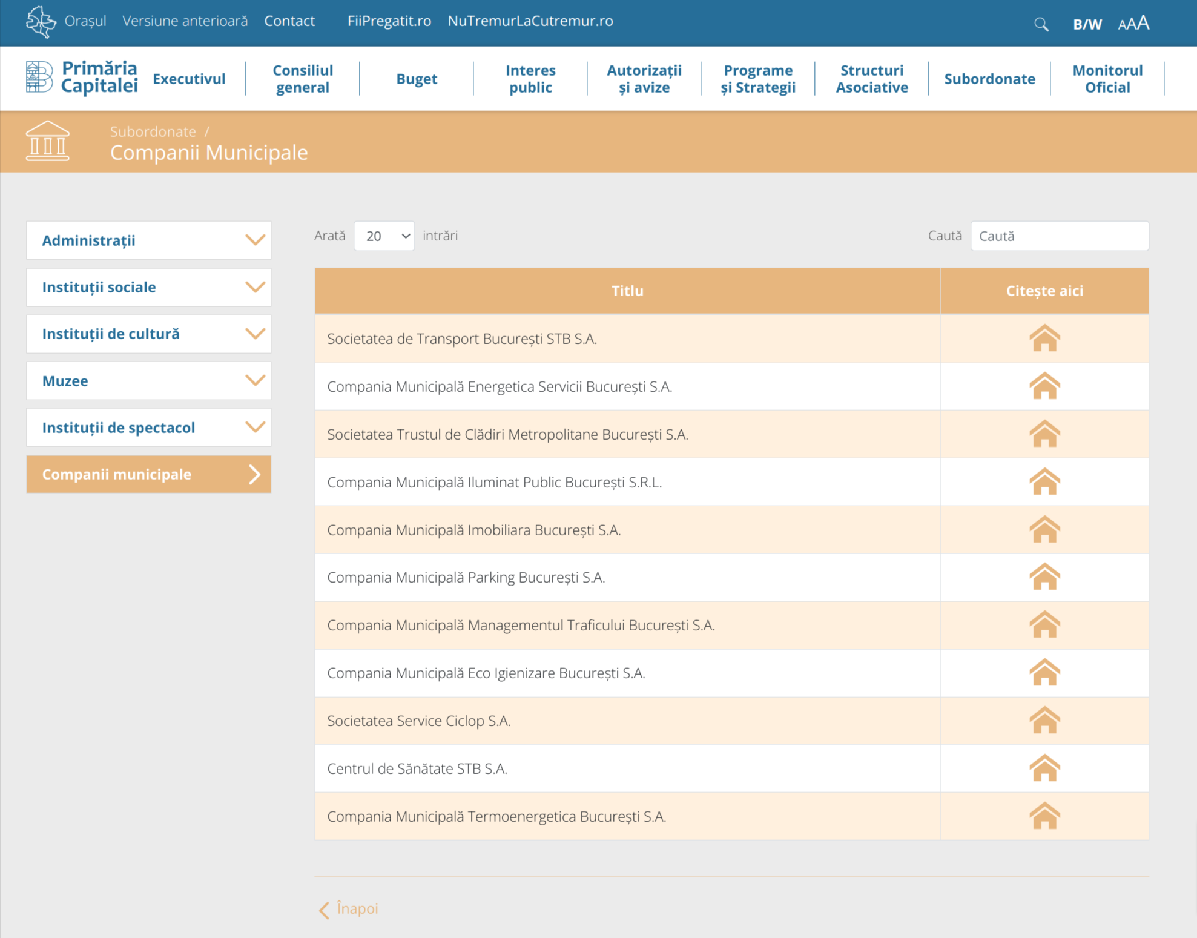Click the search magnifier icon in top bar

point(1041,24)
